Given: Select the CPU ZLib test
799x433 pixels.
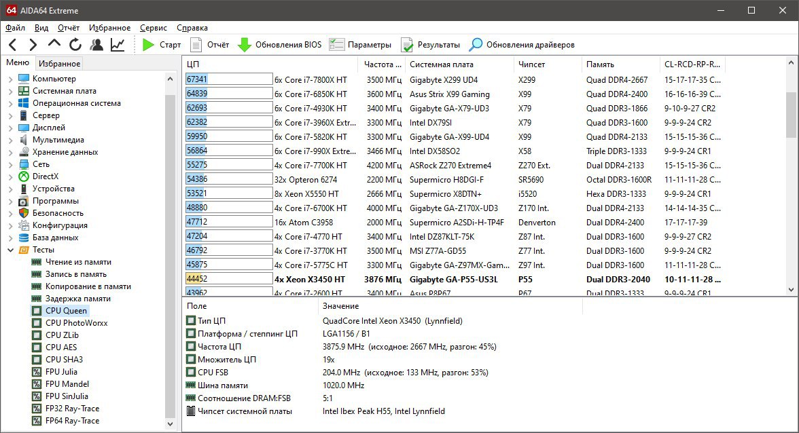Looking at the screenshot, I should tap(63, 335).
